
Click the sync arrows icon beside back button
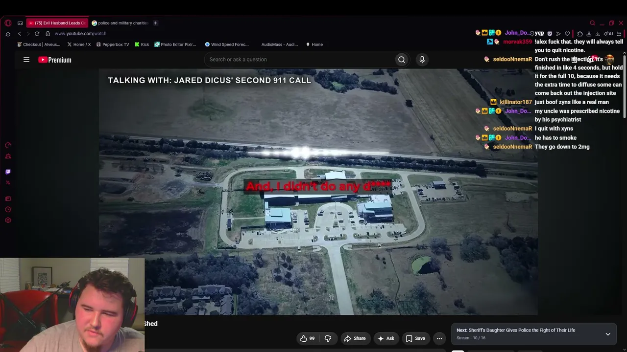tap(8, 34)
